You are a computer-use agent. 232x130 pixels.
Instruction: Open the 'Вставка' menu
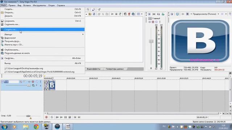click(x=27, y=5)
